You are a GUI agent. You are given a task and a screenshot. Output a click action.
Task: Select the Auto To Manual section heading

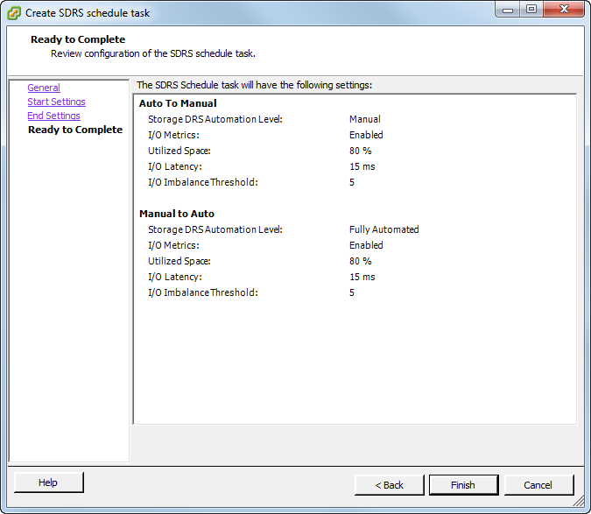click(x=178, y=103)
